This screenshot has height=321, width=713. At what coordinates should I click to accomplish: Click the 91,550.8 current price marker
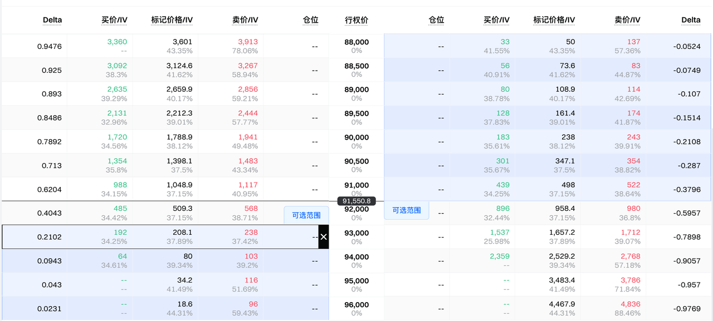[x=356, y=201]
